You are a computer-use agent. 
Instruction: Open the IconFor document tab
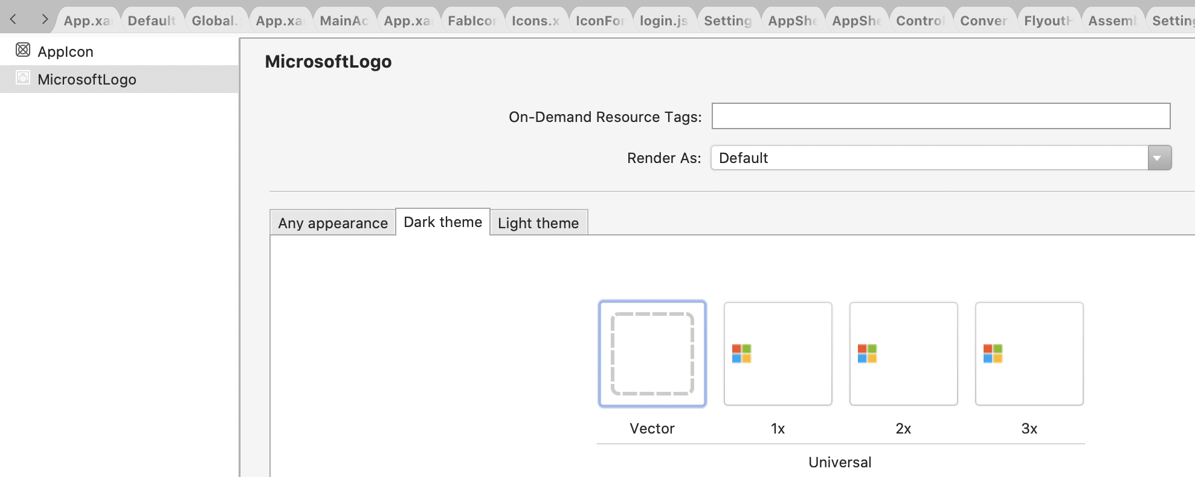click(599, 21)
